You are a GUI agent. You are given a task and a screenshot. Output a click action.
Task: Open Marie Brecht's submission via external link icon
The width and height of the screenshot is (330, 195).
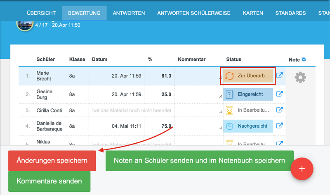280,75
